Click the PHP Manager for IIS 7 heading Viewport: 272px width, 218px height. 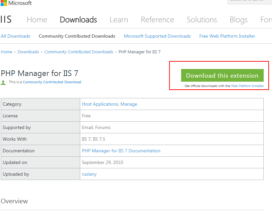point(39,73)
